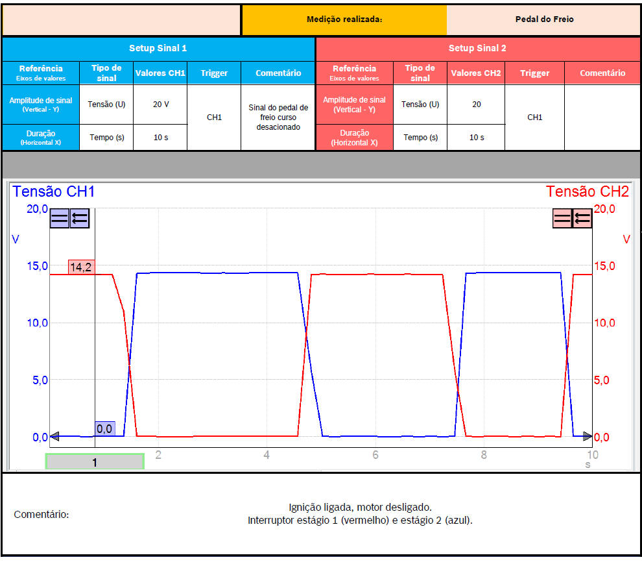642x577 pixels.
Task: Click the 20 V Valores CH1 cell
Action: pyautogui.click(x=160, y=104)
